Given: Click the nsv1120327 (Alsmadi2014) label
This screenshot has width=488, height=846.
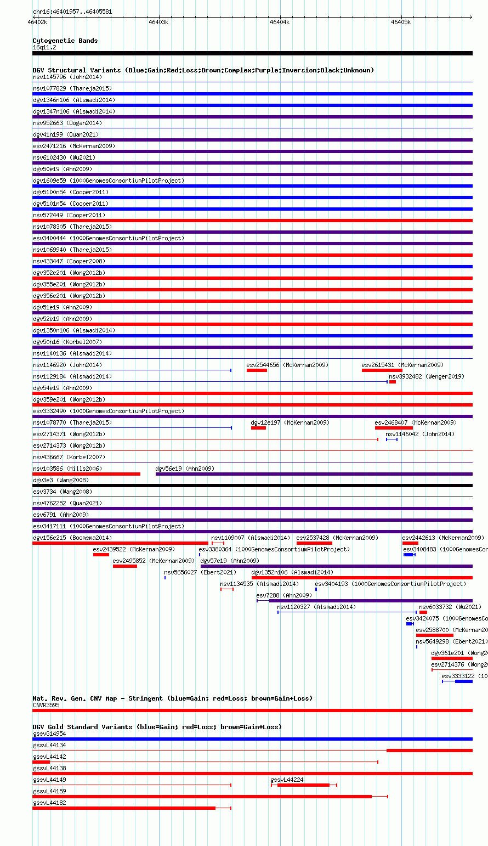Looking at the screenshot, I should pyautogui.click(x=316, y=607).
